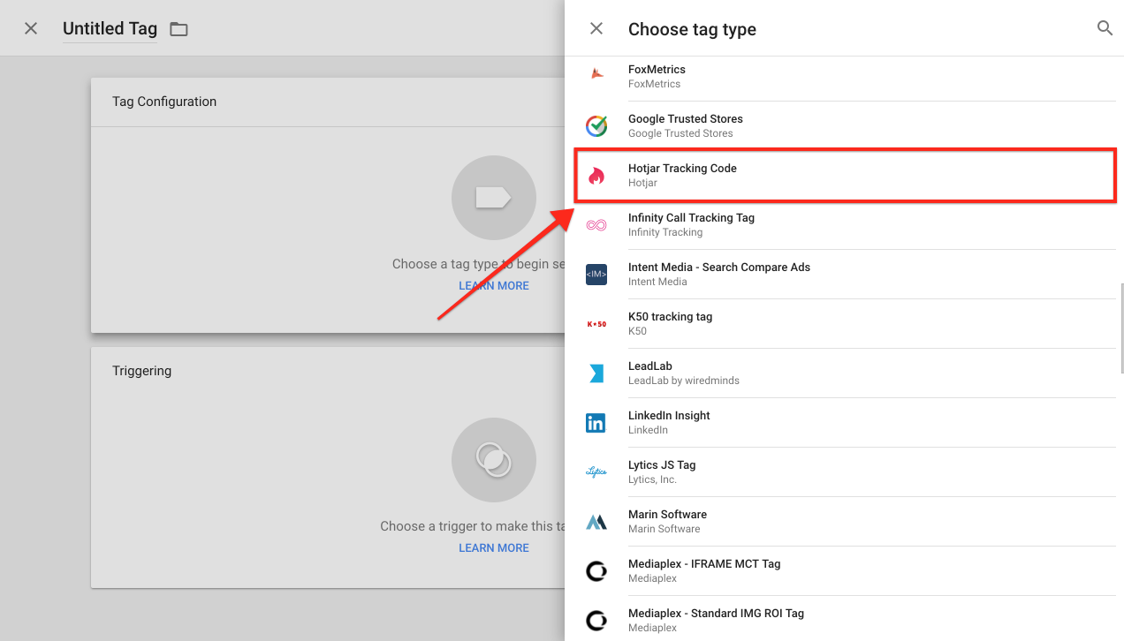Click the Mediaplex IFRAME MCT Tag icon
1124x641 pixels.
point(596,571)
